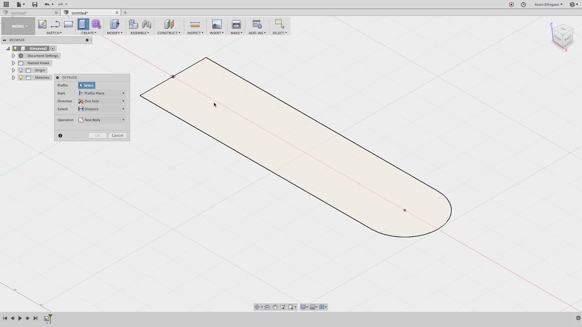Click the Profile Select button
Screen dimensions: 582x327
(86, 85)
